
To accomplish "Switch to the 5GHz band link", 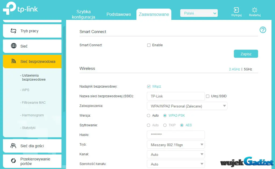I will (x=248, y=69).
